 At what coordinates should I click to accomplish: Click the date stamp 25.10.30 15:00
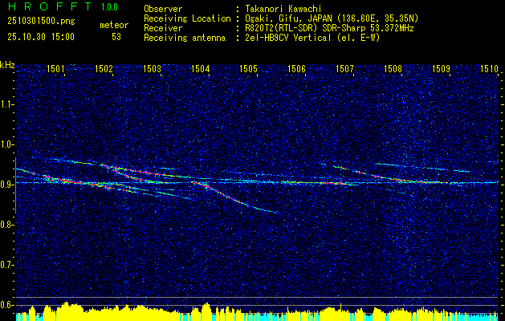pos(41,37)
